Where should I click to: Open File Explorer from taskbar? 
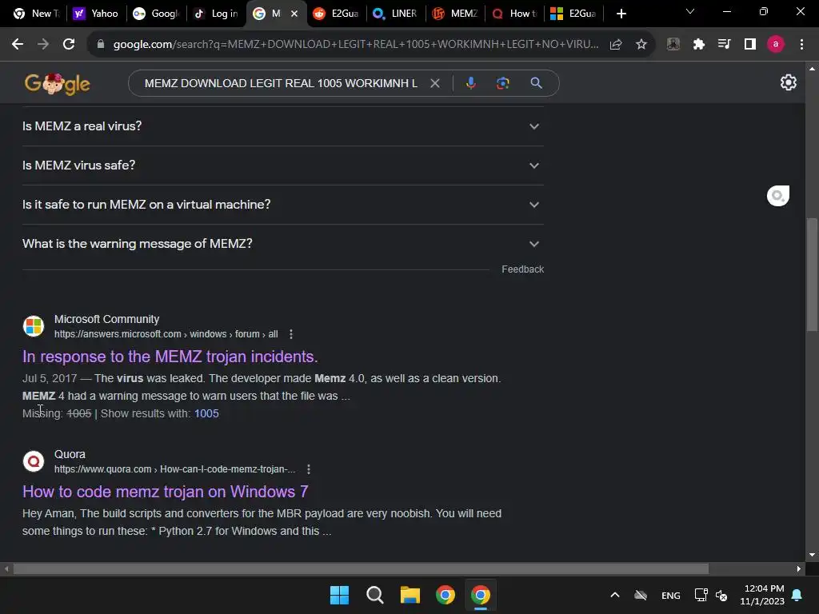[x=410, y=595]
